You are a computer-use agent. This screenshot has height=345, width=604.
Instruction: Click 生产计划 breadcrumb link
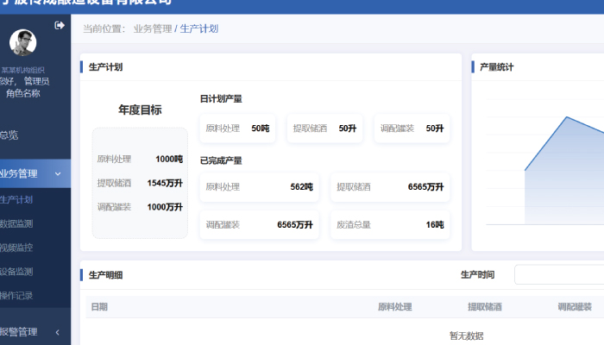(198, 28)
